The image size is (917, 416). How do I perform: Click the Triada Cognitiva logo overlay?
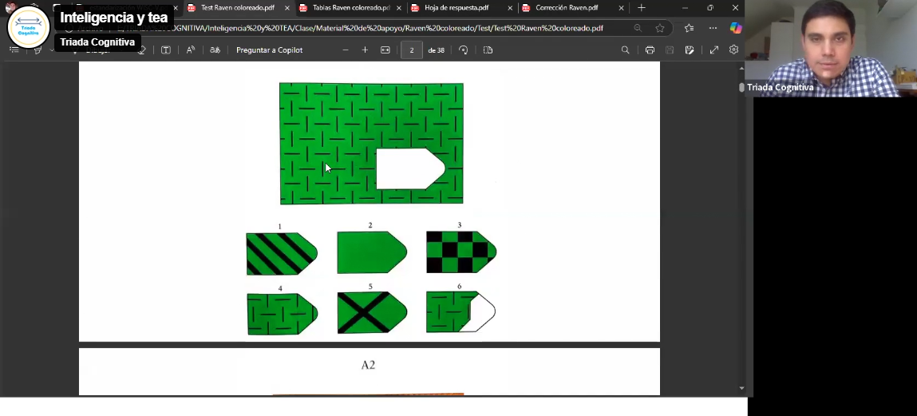coord(28,27)
